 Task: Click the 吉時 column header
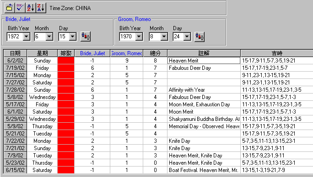[x=277, y=53]
